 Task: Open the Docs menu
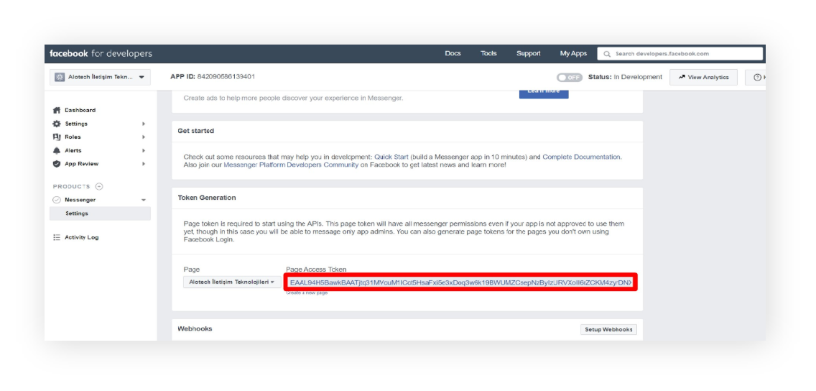pos(453,54)
